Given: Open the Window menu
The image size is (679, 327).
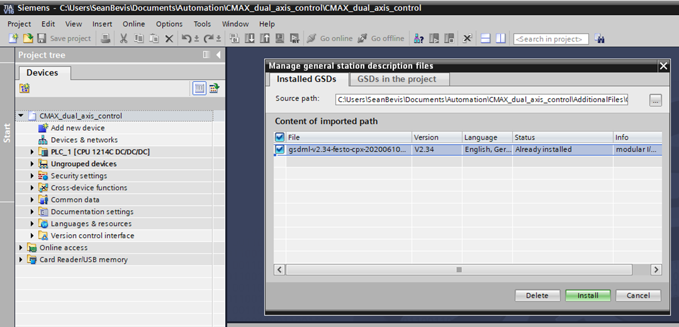Looking at the screenshot, I should click(x=235, y=24).
